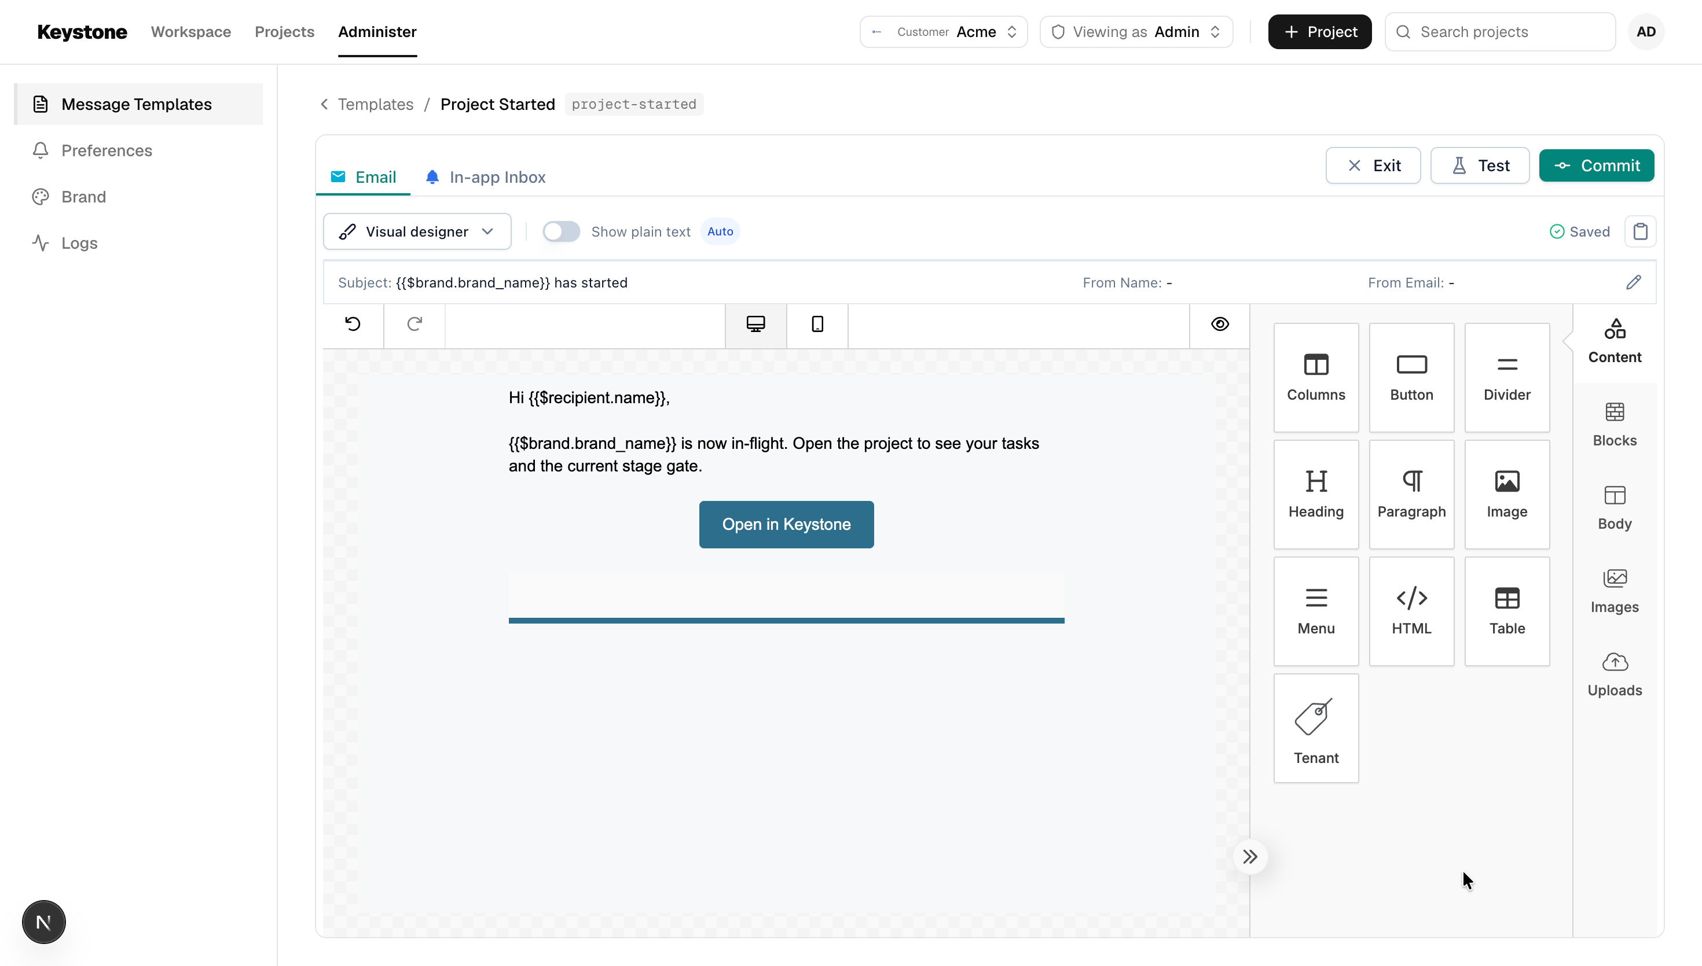
Task: Select the blue footer divider bar
Action: coord(786,620)
